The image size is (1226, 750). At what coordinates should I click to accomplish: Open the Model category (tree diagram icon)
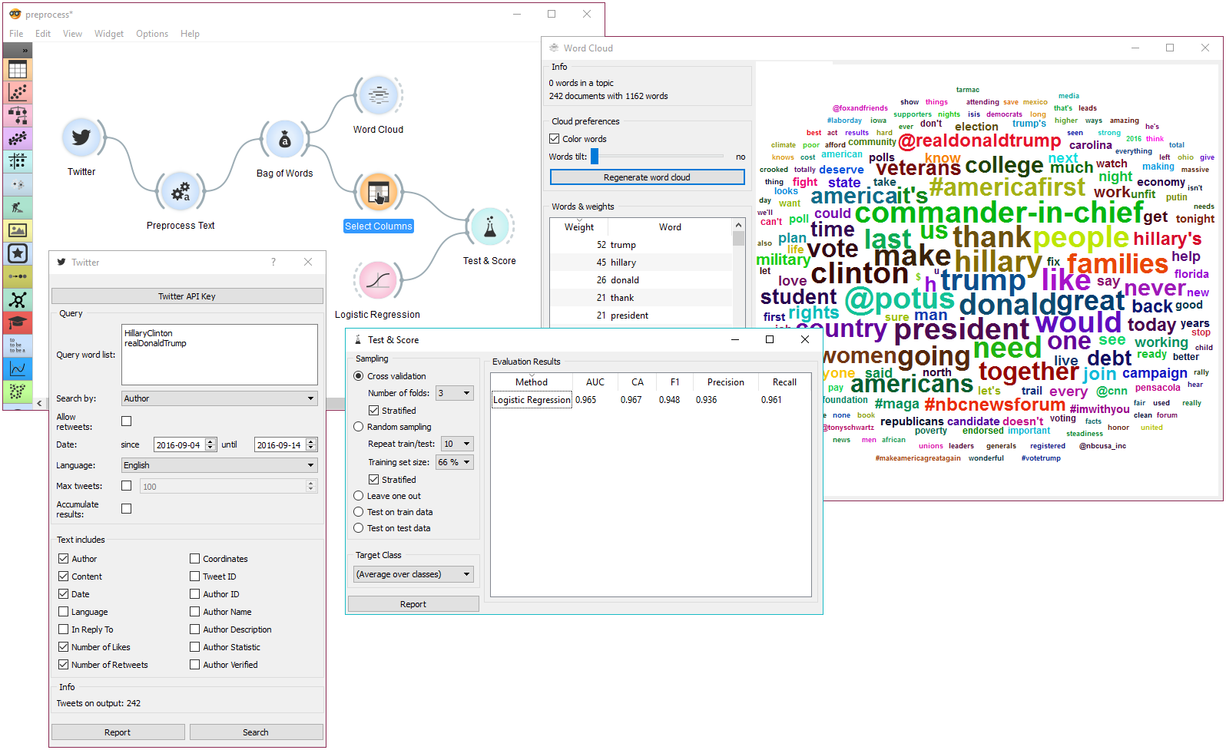point(18,115)
